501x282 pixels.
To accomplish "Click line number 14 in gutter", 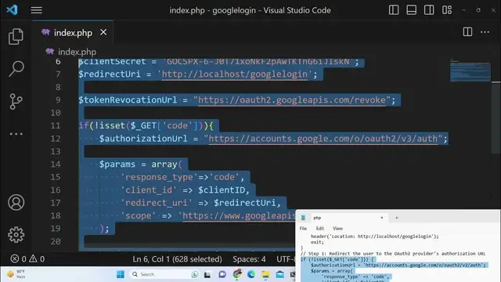I will 56,164.
